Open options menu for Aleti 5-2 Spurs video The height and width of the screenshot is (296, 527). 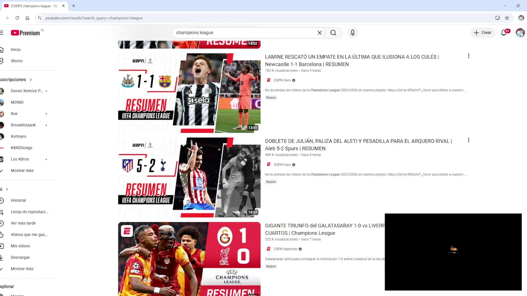[469, 140]
